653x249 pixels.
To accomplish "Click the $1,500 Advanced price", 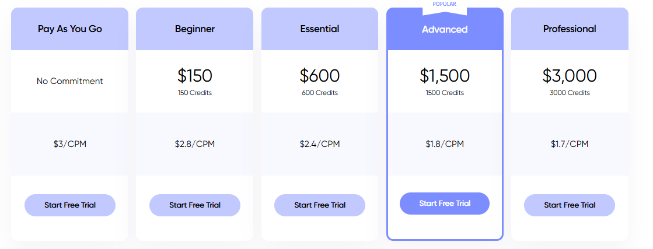I will [445, 76].
